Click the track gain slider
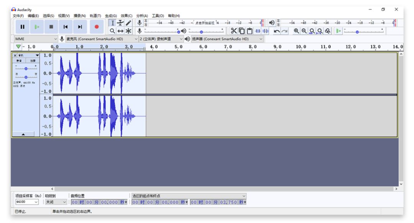The image size is (414, 223). pyautogui.click(x=26, y=68)
